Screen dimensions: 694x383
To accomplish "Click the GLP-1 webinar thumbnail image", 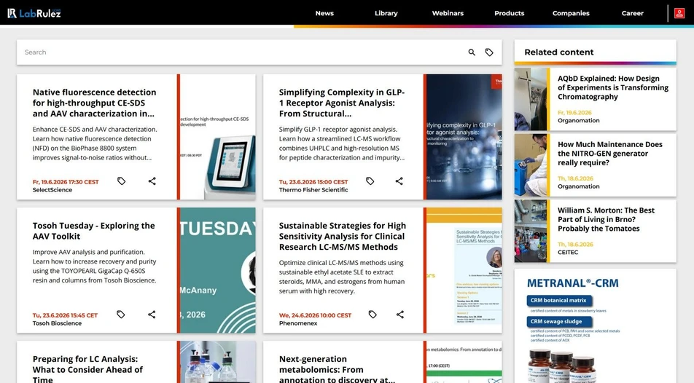I will (464, 137).
